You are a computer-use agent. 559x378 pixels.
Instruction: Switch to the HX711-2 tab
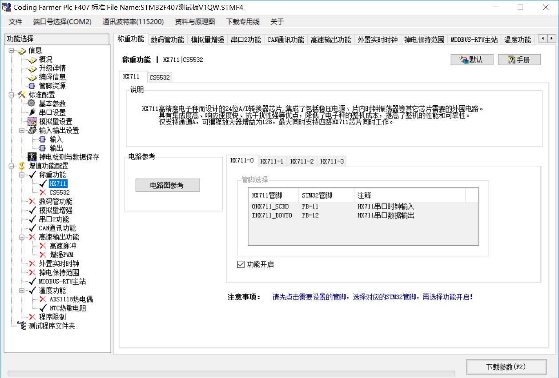point(302,161)
